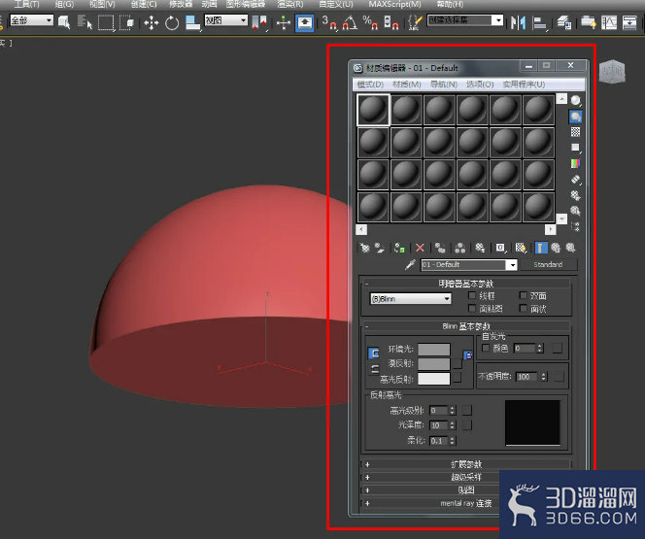Open named selection sets dropdown

click(x=498, y=20)
